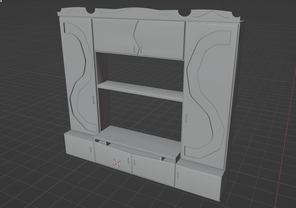The image size is (296, 208).
Task: Click the 3D cursor crosshair in the viewport
Action: (117, 163)
